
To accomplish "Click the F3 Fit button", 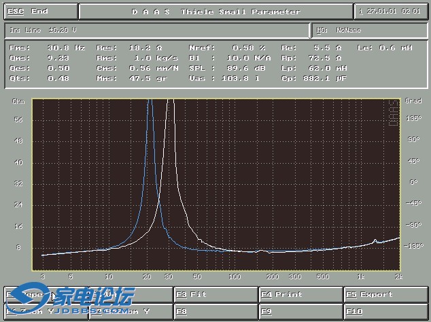I will (215, 295).
